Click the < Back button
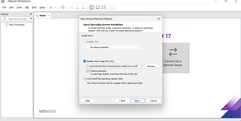241x121 pixels. pos(122,101)
